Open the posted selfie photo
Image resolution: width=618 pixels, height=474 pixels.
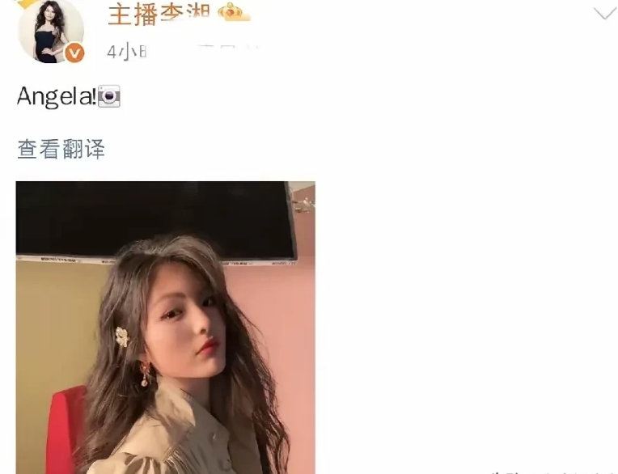click(166, 328)
